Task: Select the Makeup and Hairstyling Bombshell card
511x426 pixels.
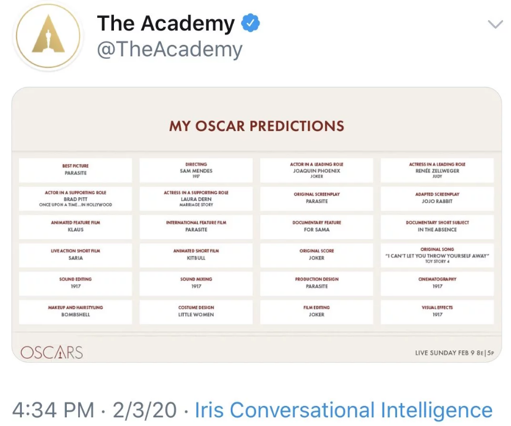Action: (x=75, y=312)
